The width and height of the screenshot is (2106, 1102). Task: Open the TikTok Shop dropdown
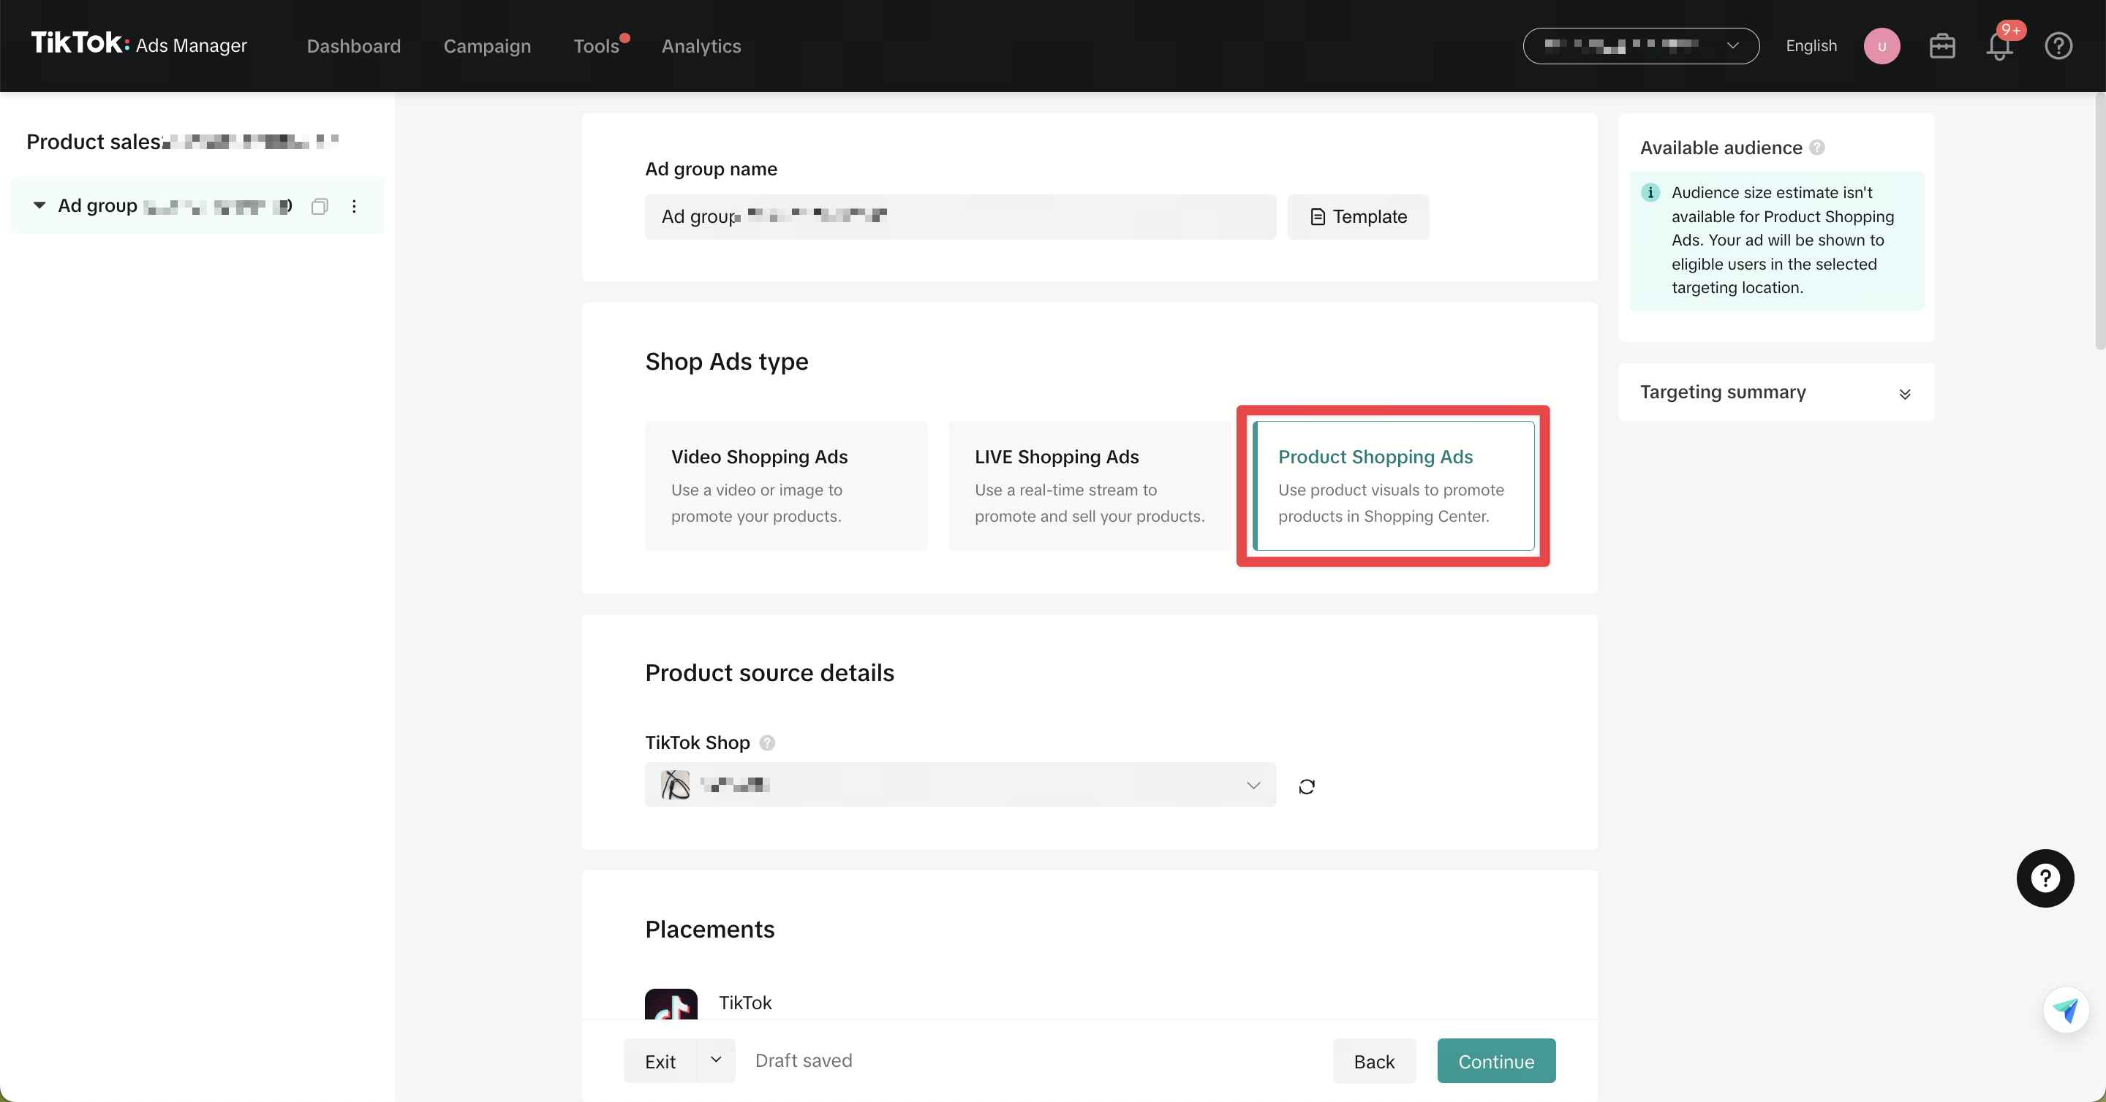coord(960,785)
